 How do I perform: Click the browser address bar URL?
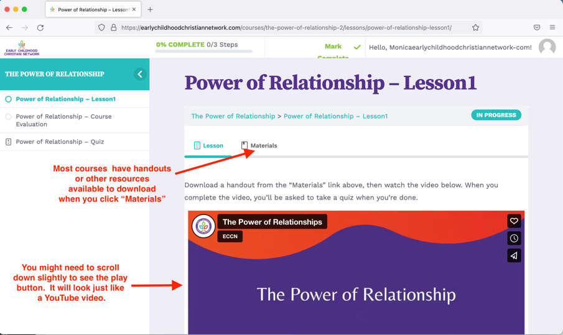click(x=286, y=27)
